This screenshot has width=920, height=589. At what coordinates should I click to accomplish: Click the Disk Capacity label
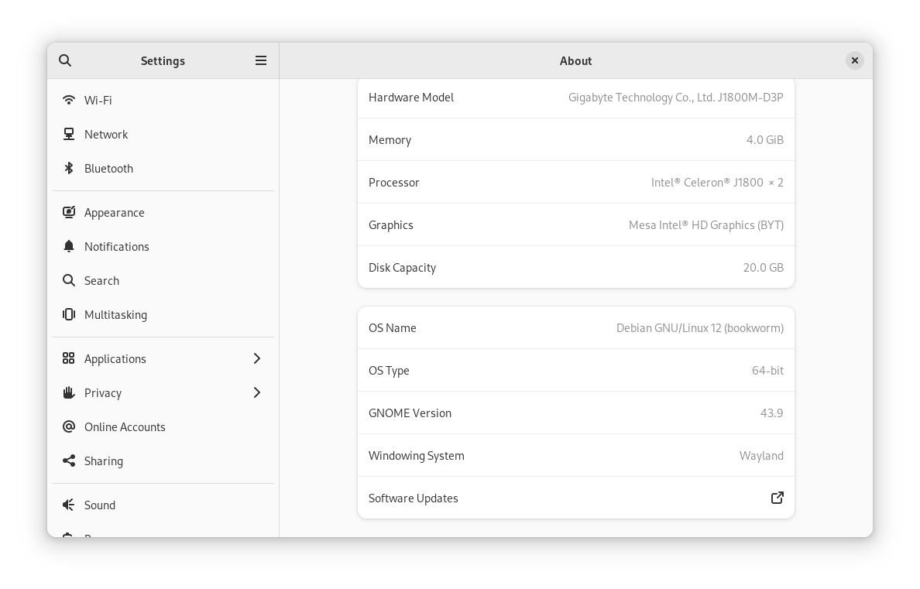pyautogui.click(x=402, y=268)
